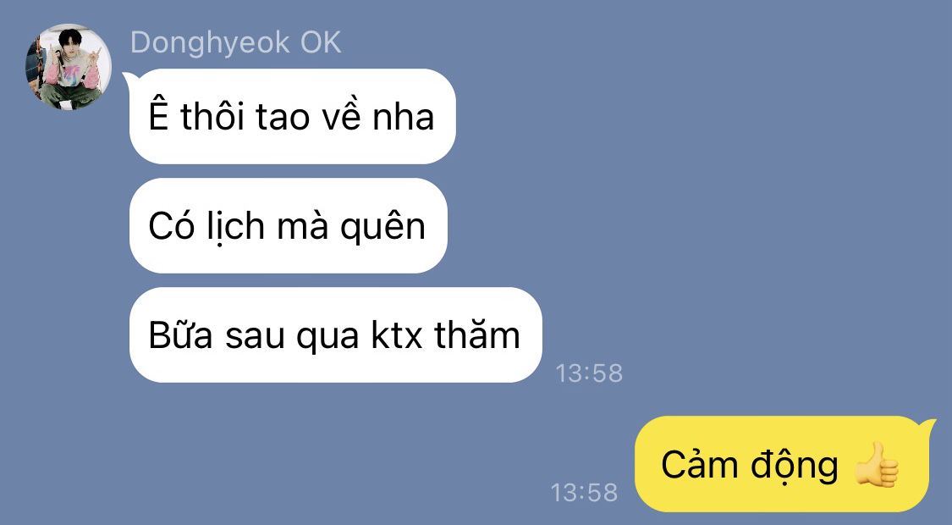This screenshot has width=952, height=525.
Task: Open Donghyeok OK's profile picture
Action: click(68, 67)
